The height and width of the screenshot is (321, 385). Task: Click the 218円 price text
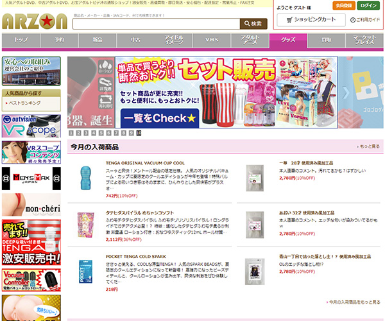pos(112,290)
